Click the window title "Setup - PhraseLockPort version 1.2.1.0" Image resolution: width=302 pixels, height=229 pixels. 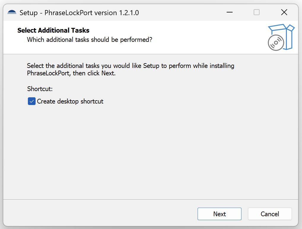tap(79, 13)
